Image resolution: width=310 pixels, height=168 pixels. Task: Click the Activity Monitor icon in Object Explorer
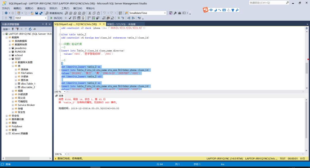click(34, 29)
